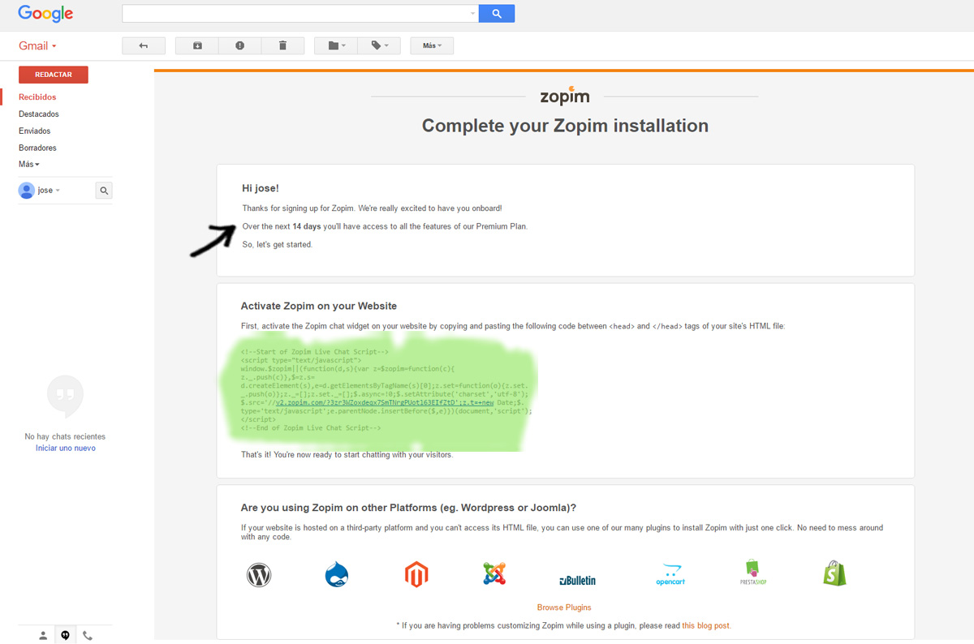974x644 pixels.
Task: Open the Borradores folder
Action: pos(37,148)
